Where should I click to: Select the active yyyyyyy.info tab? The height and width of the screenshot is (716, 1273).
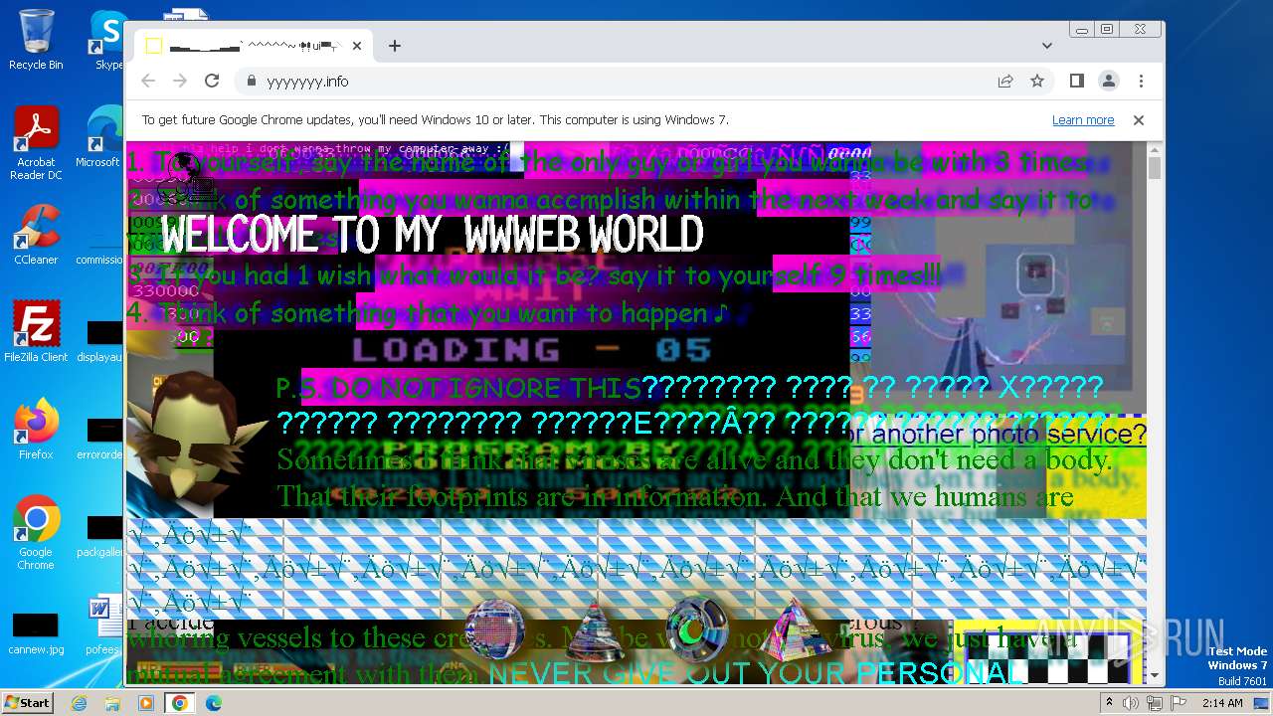tap(254, 46)
